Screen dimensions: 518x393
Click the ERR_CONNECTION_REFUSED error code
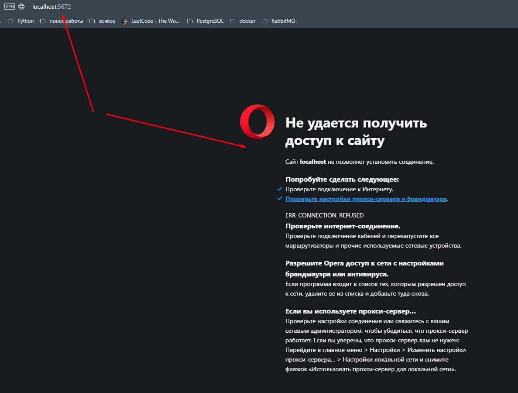324,215
